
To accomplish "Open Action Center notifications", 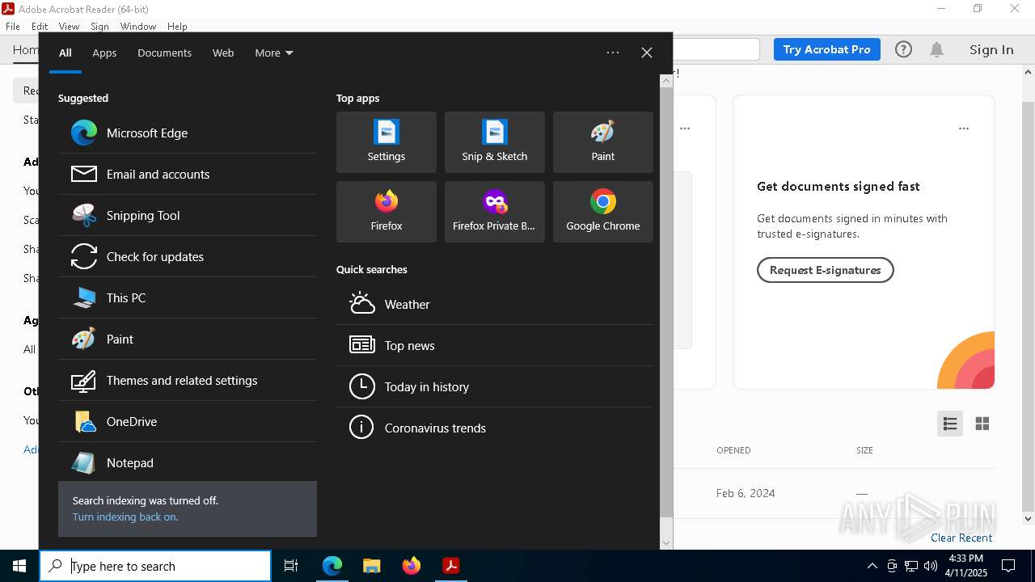I will (x=1008, y=566).
